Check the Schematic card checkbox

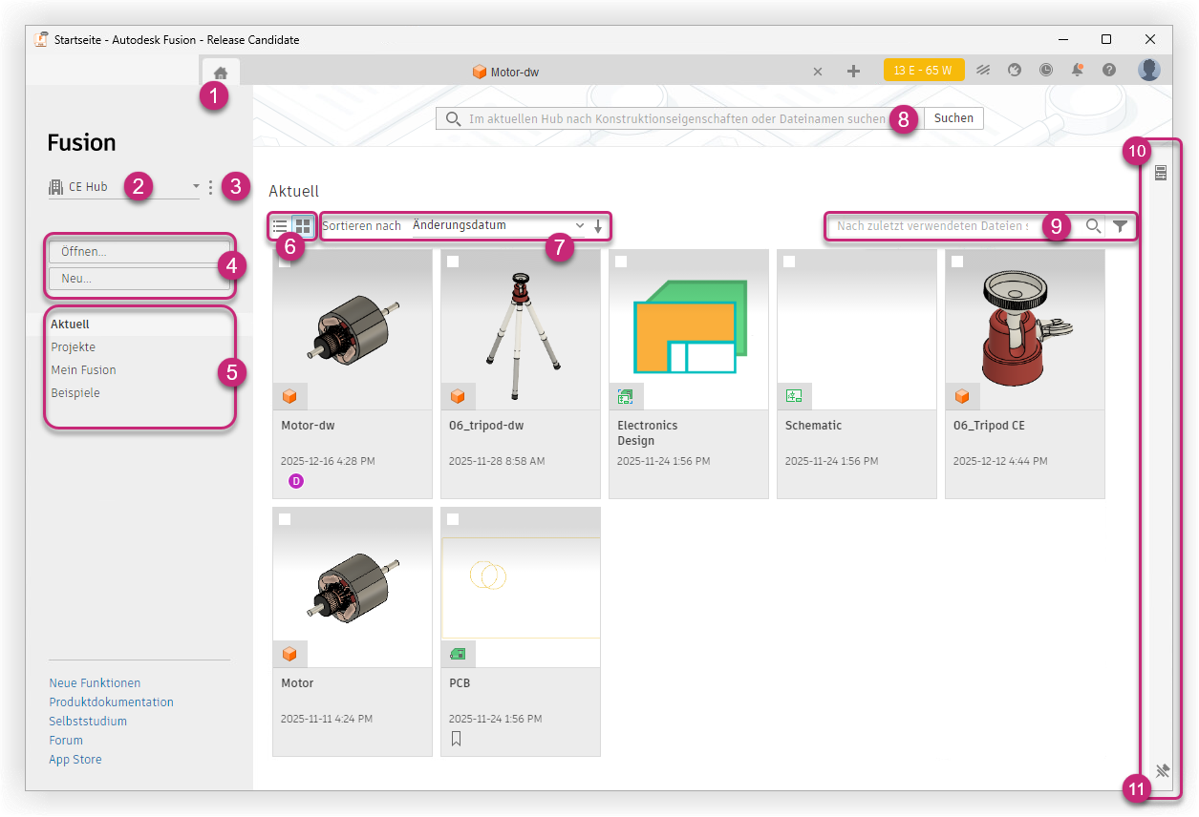(x=789, y=262)
